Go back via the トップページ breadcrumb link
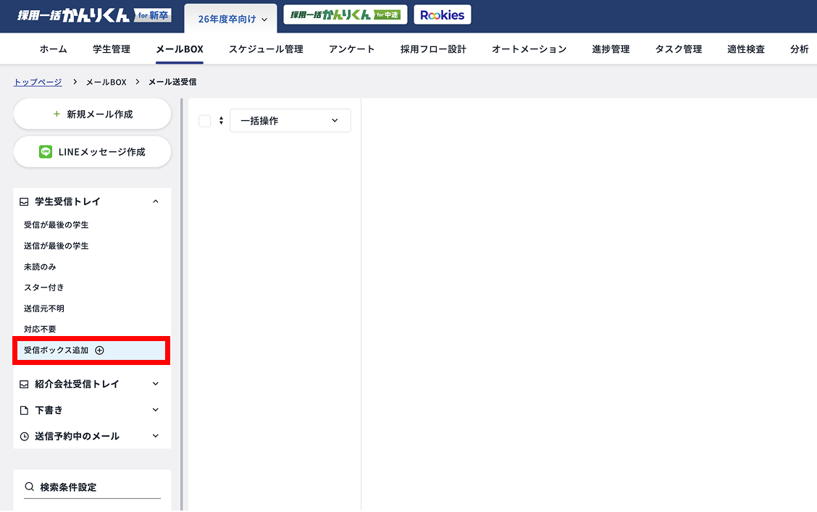 pos(37,81)
